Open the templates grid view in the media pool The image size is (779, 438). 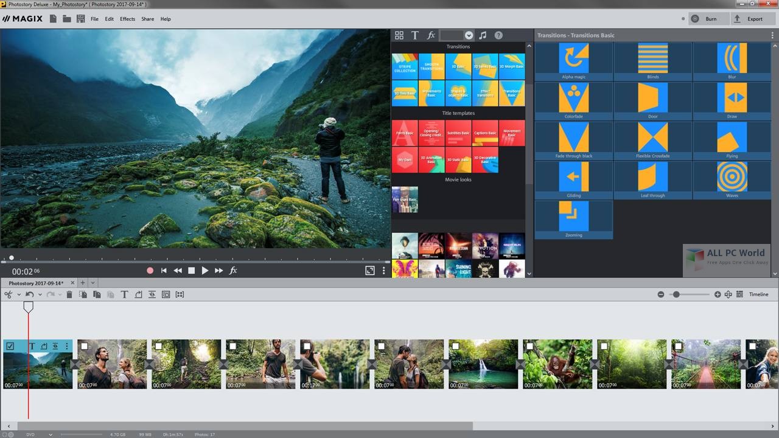point(399,35)
